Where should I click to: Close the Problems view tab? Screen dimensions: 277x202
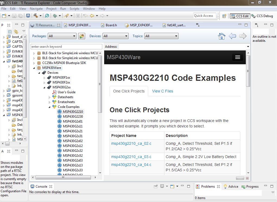218,187
